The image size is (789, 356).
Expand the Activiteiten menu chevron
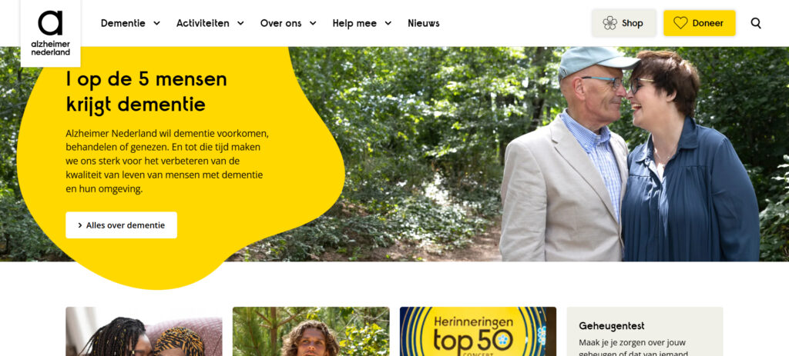click(x=240, y=23)
